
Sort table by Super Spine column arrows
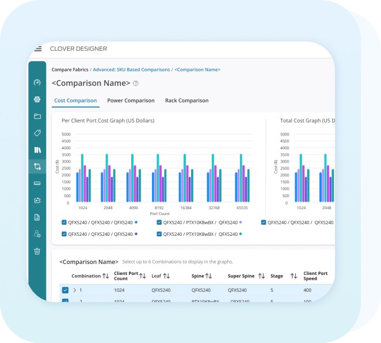tap(261, 276)
